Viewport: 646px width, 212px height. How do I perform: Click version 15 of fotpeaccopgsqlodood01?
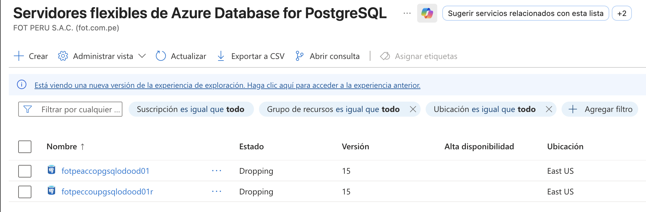[x=346, y=171]
